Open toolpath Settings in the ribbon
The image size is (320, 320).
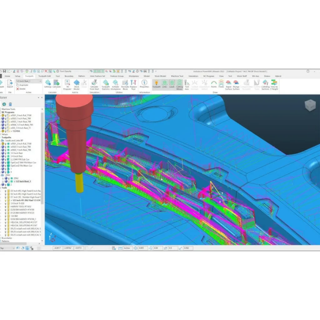tap(48, 84)
